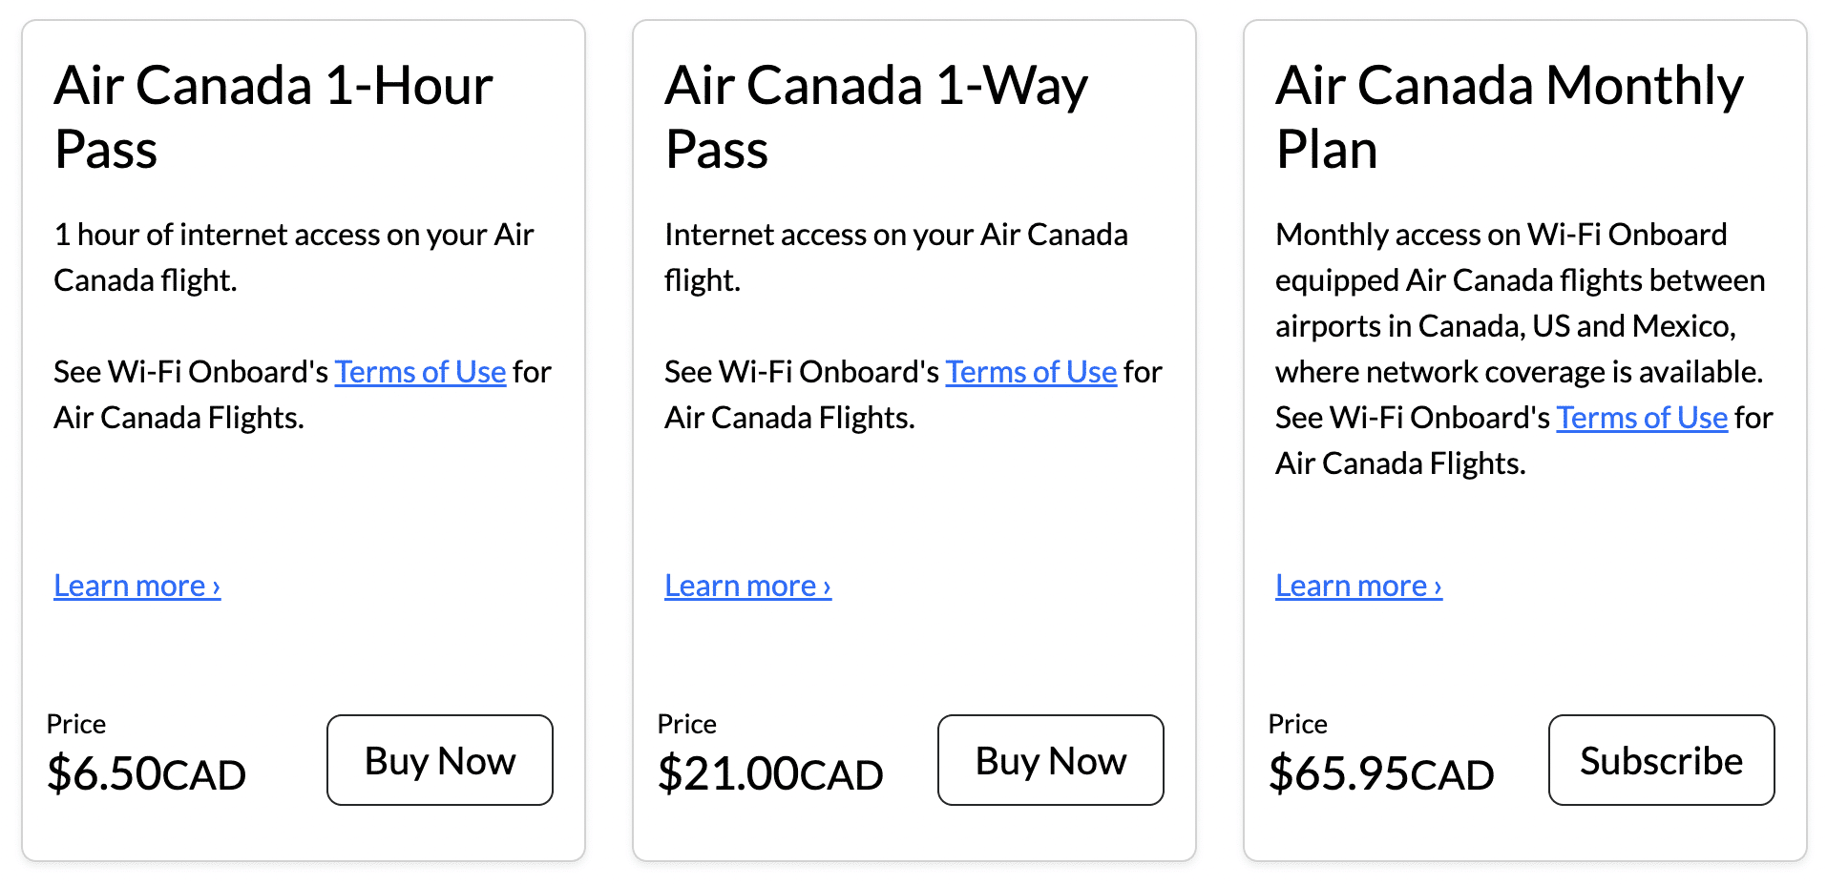Click Learn more under 1-Way Pass
Viewport: 1827px width, 885px height.
coord(747,586)
